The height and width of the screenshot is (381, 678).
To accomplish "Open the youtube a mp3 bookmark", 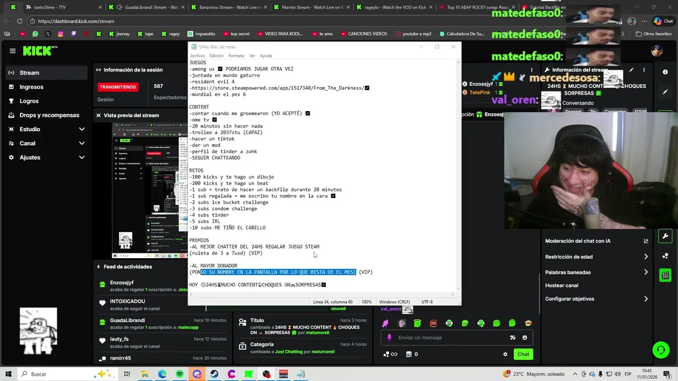I will point(413,34).
